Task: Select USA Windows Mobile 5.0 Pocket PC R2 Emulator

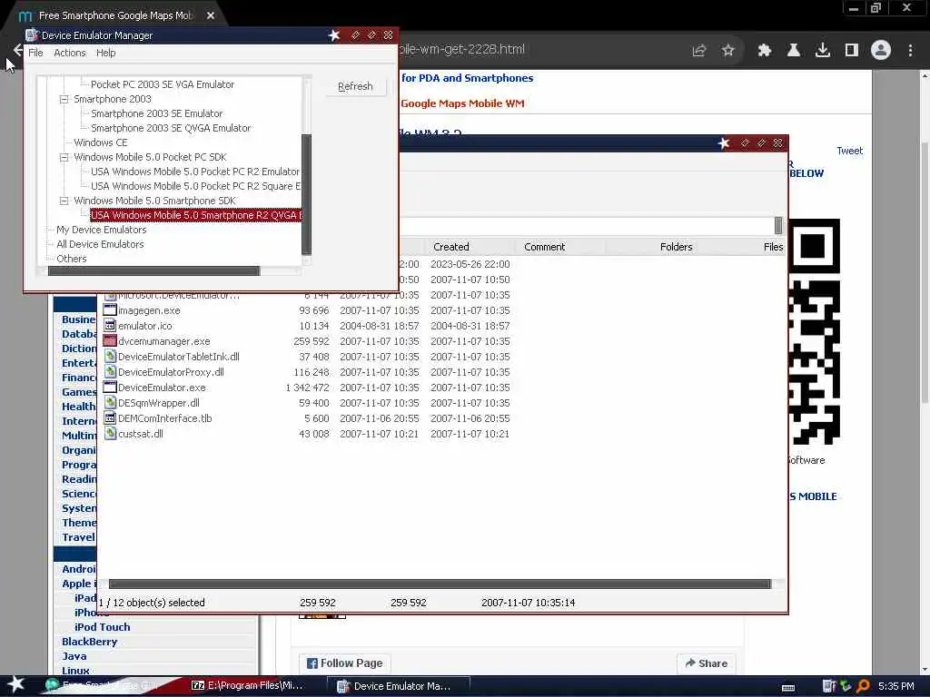Action: (195, 172)
